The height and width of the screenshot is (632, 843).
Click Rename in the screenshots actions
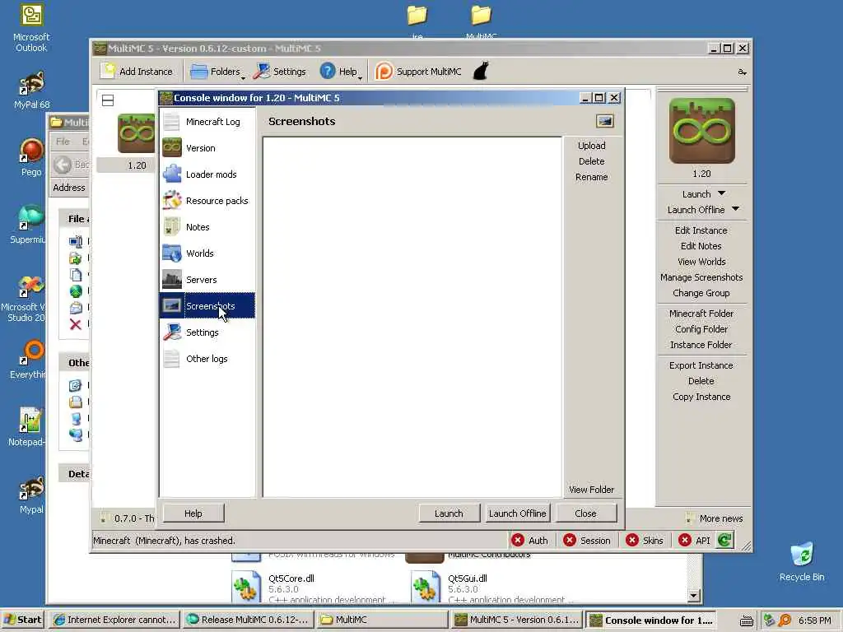tap(591, 177)
